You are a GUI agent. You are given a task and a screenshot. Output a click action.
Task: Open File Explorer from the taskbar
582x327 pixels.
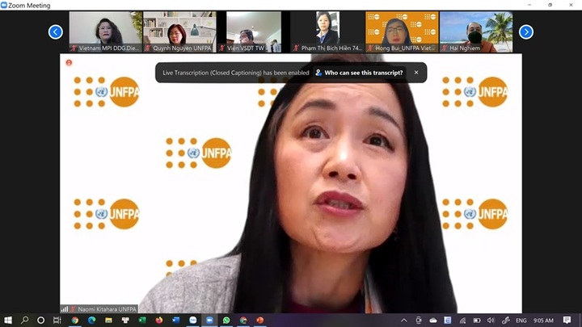[108, 320]
